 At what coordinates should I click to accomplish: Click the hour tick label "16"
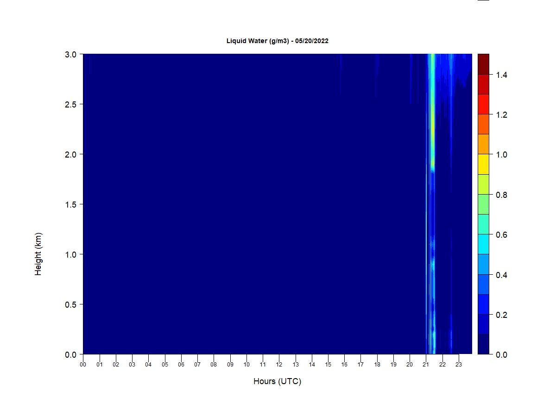(x=344, y=365)
